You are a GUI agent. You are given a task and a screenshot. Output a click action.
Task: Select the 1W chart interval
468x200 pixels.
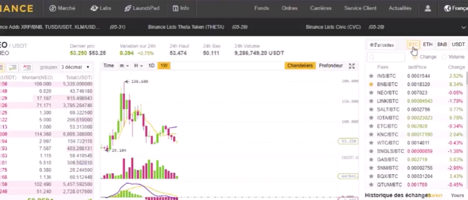point(164,66)
